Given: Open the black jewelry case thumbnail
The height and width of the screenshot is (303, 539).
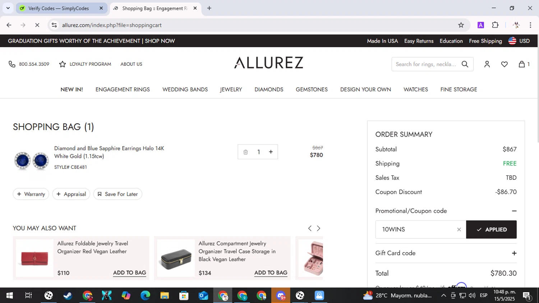Looking at the screenshot, I should [x=176, y=258].
